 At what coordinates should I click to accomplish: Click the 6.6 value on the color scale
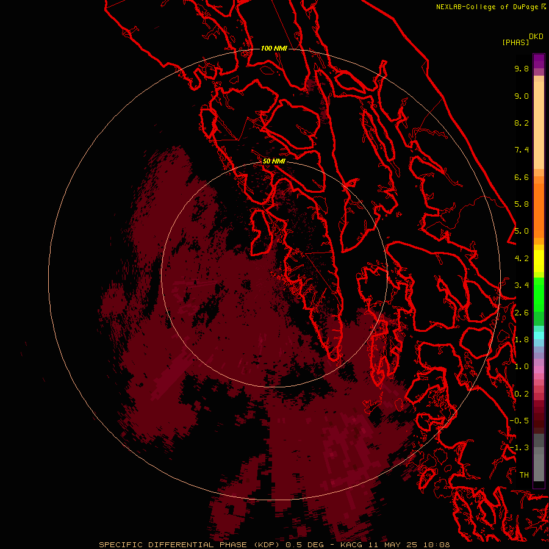click(522, 177)
